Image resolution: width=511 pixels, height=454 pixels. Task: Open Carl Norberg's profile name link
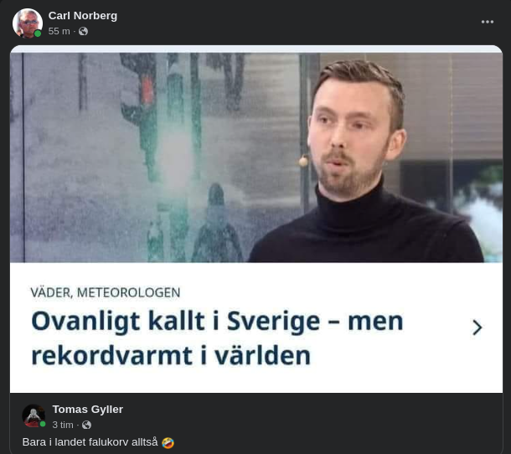[x=83, y=16]
